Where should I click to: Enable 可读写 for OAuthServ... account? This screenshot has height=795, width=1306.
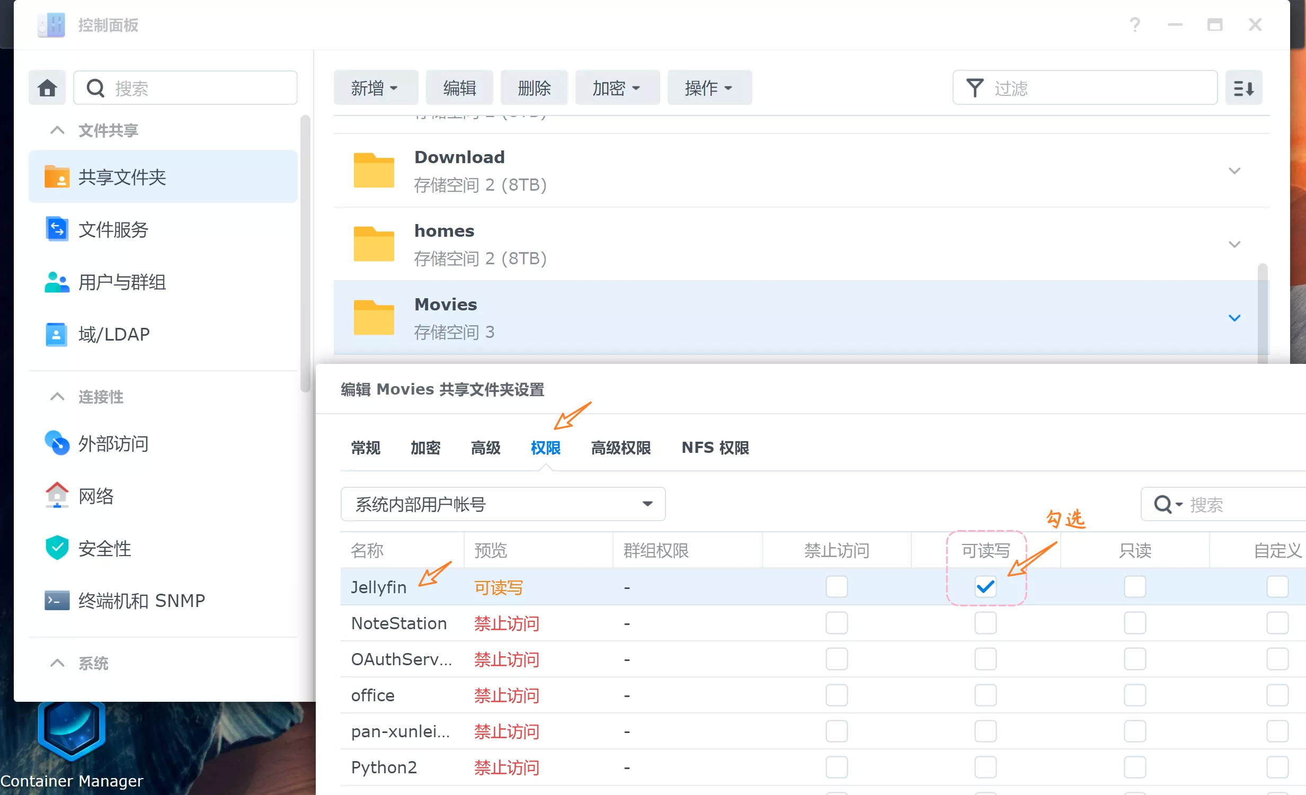point(985,659)
